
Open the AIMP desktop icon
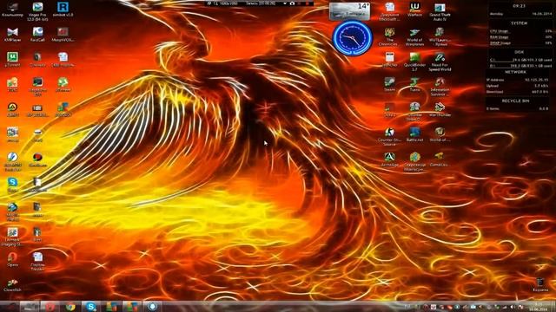click(13, 110)
